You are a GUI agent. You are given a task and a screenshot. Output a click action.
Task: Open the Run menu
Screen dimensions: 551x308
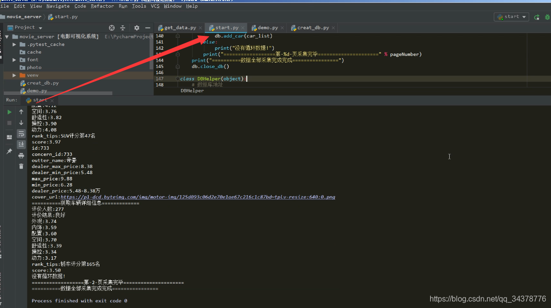tap(123, 6)
